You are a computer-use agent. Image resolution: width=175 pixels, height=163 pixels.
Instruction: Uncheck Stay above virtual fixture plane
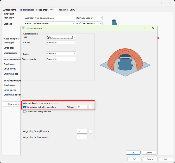tap(25, 107)
